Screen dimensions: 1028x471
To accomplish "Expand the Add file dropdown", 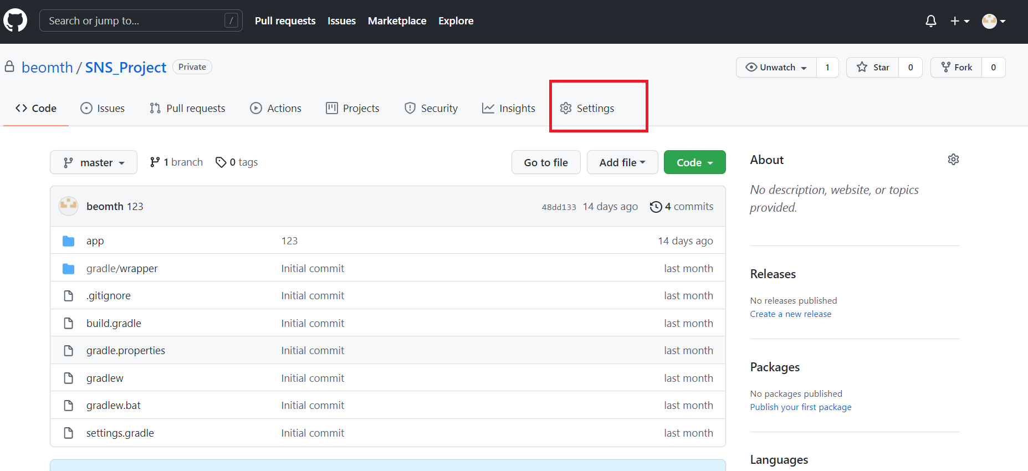I will 622,162.
